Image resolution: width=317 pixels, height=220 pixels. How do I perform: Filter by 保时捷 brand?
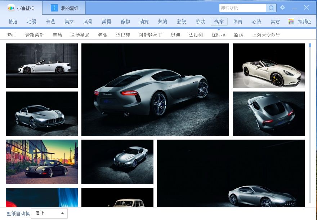click(219, 35)
